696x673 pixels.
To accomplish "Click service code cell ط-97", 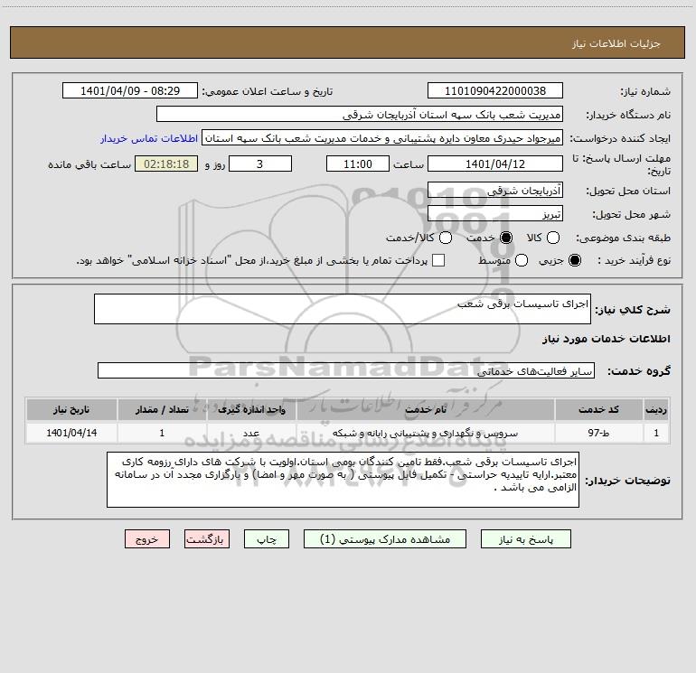I will pyautogui.click(x=598, y=433).
